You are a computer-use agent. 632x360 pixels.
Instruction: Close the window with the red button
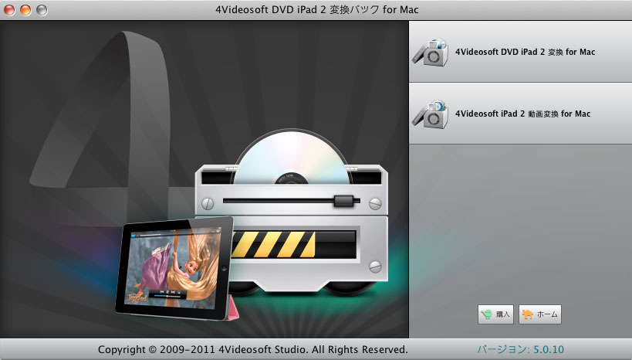pos(11,10)
